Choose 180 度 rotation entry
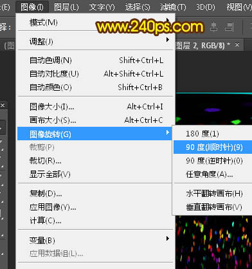The image size is (252, 269). click(x=213, y=134)
